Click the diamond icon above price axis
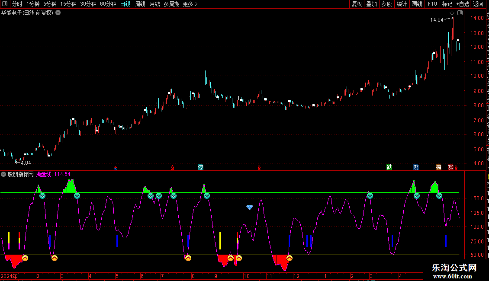The width and height of the screenshot is (489, 281). click(x=452, y=13)
